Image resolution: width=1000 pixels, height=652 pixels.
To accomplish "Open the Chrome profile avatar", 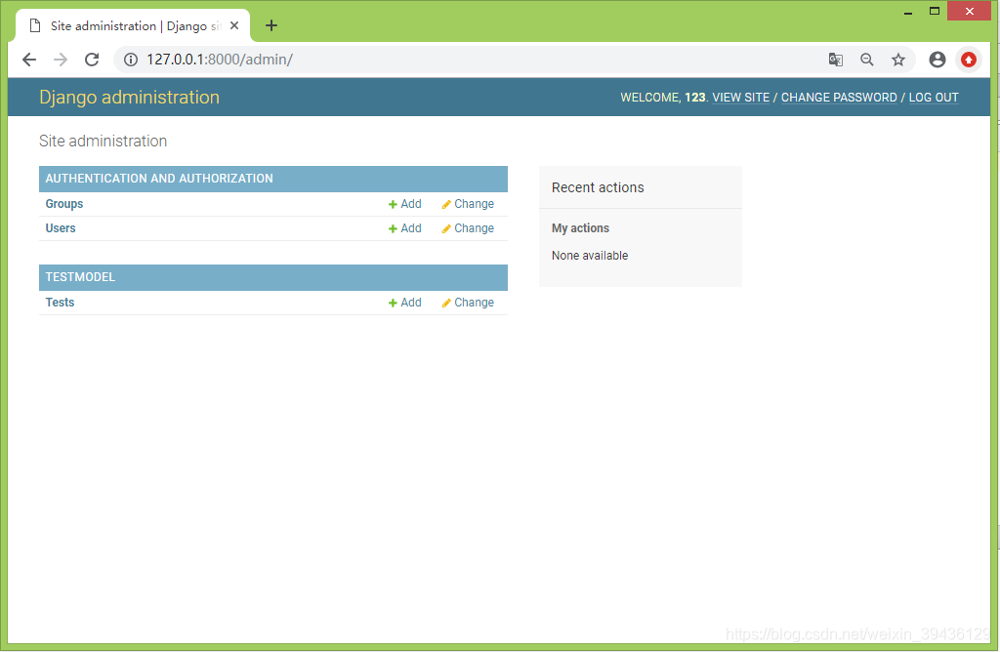I will pyautogui.click(x=937, y=60).
